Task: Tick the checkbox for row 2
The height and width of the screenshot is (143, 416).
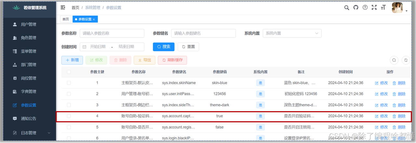Action: [69, 94]
